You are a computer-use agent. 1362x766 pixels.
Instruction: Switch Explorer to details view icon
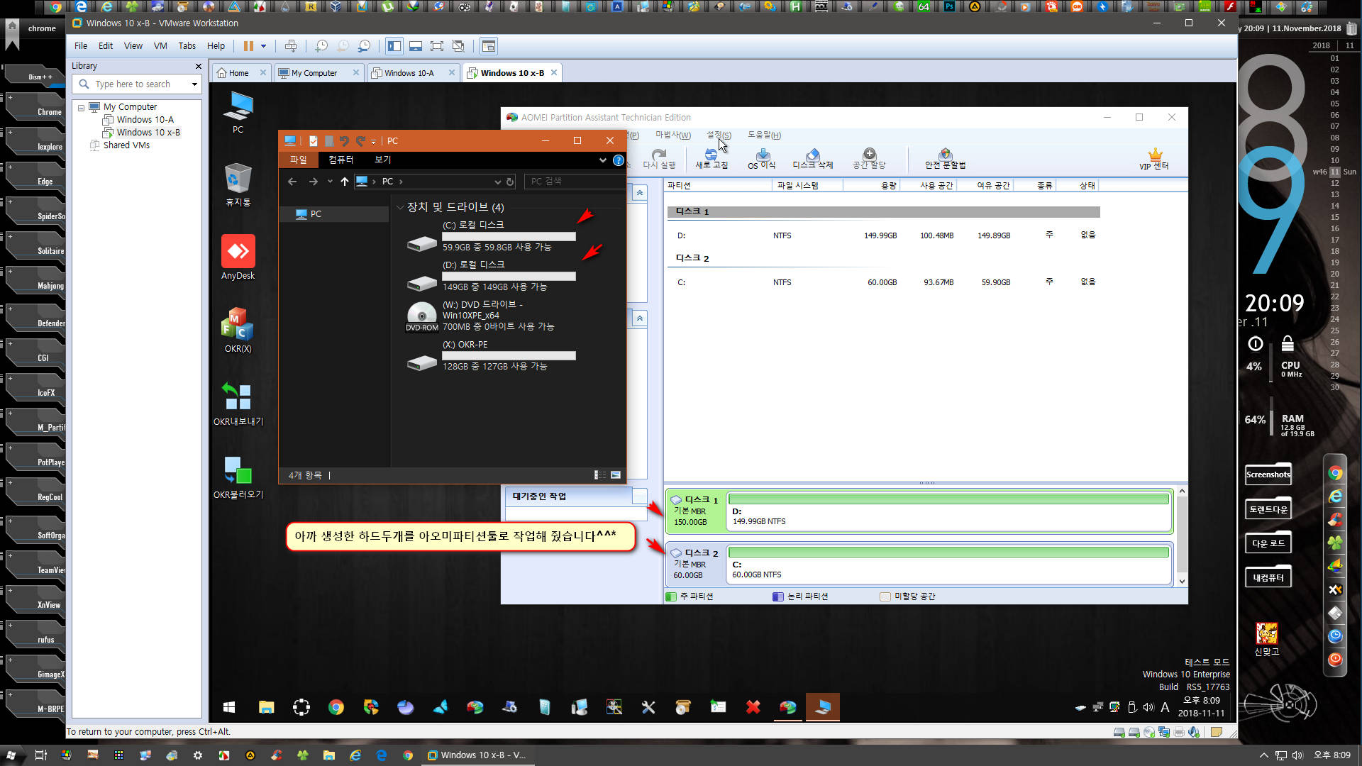tap(600, 475)
